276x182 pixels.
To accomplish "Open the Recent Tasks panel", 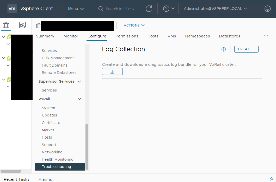I will pyautogui.click(x=16, y=179).
